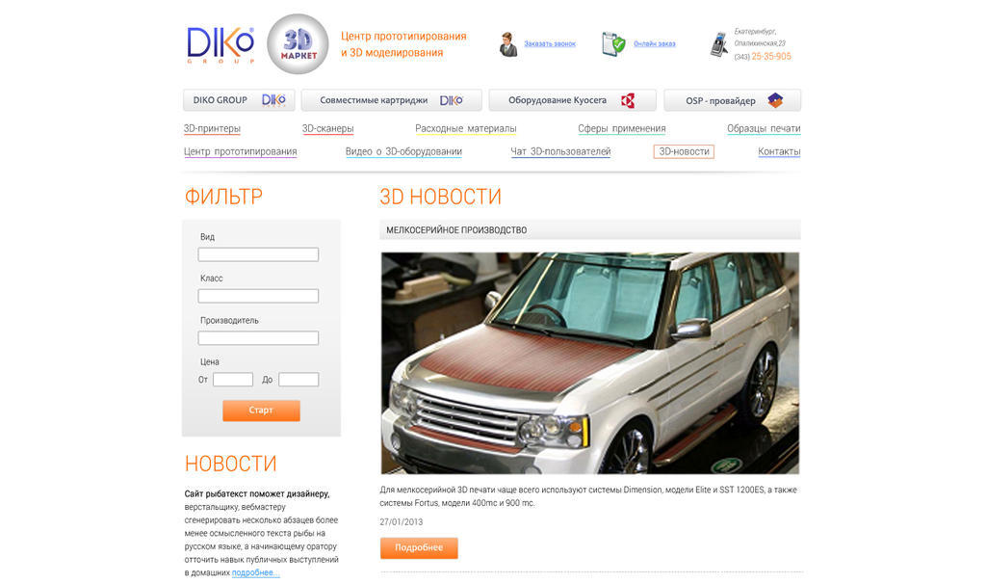Click the DIKO Group logo
The height and width of the screenshot is (584, 986).
point(221,44)
